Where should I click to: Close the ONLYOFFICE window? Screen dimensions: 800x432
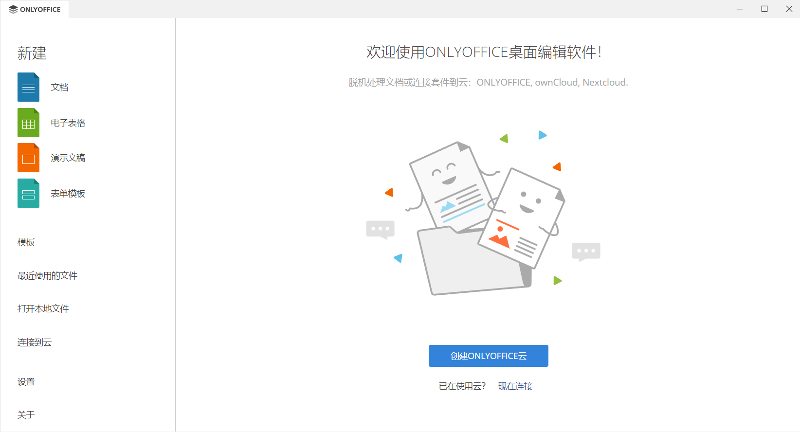[789, 9]
